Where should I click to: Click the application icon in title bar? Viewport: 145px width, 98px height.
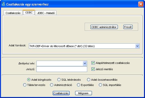click(4, 4)
